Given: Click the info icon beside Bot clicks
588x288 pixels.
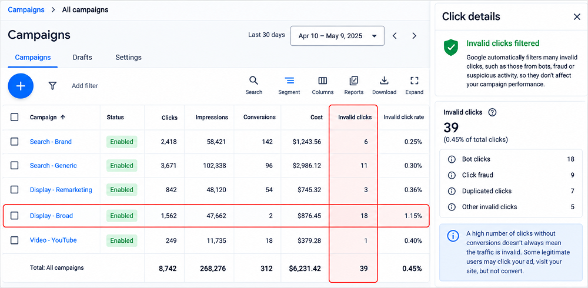Looking at the screenshot, I should (x=452, y=159).
